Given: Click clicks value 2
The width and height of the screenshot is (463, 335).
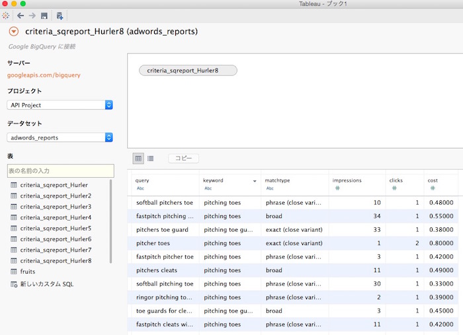Looking at the screenshot, I should point(417,243).
